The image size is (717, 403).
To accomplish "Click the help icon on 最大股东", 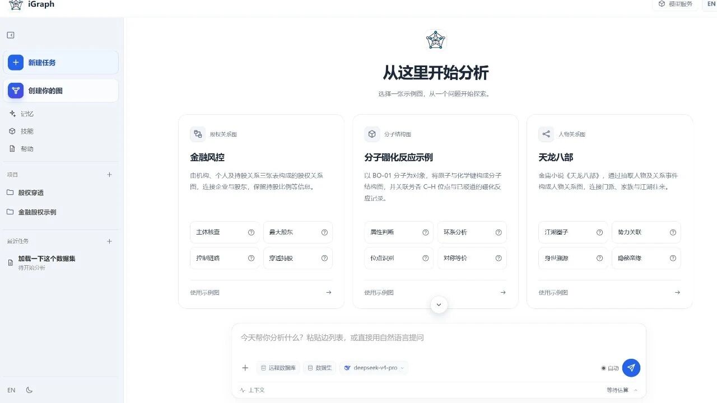I will (x=324, y=232).
